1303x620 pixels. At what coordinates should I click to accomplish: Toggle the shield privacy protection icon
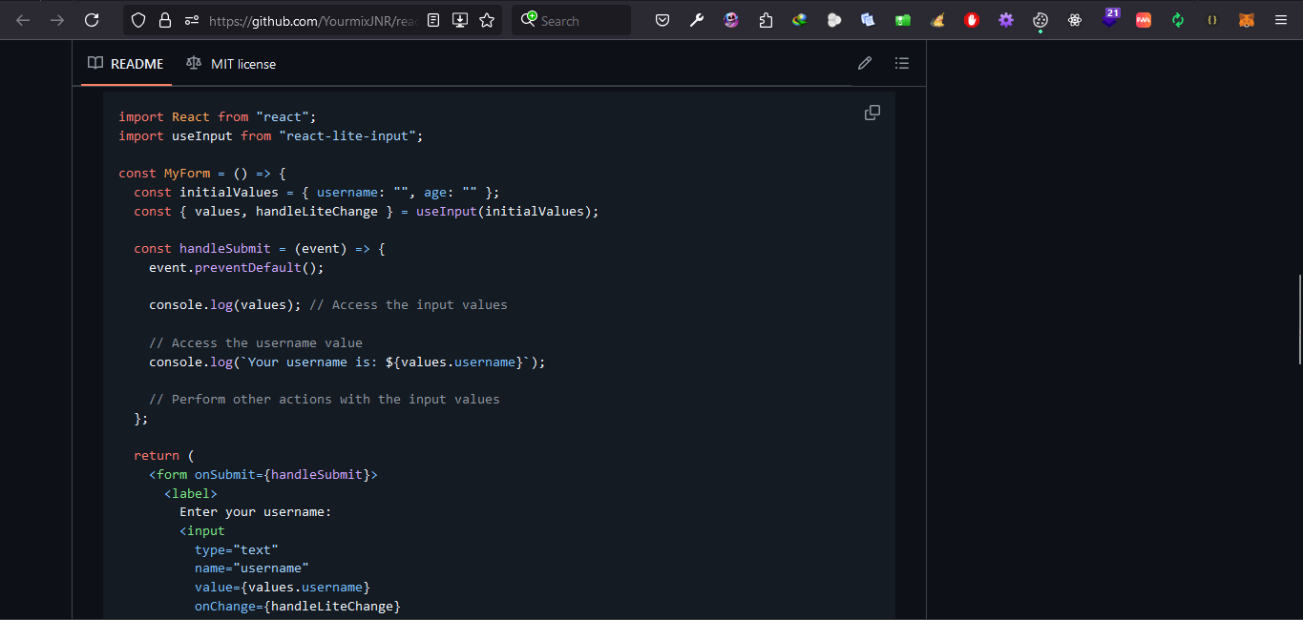(x=139, y=19)
